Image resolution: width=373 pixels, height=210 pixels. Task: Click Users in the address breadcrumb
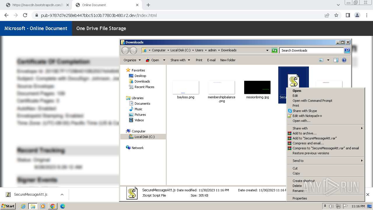pyautogui.click(x=199, y=50)
